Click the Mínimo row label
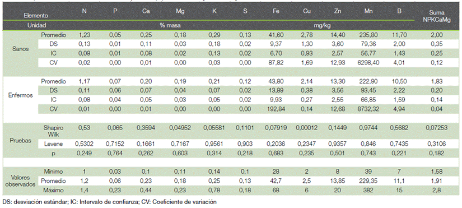Image resolution: width=462 pixels, height=208 pixels. click(x=54, y=172)
